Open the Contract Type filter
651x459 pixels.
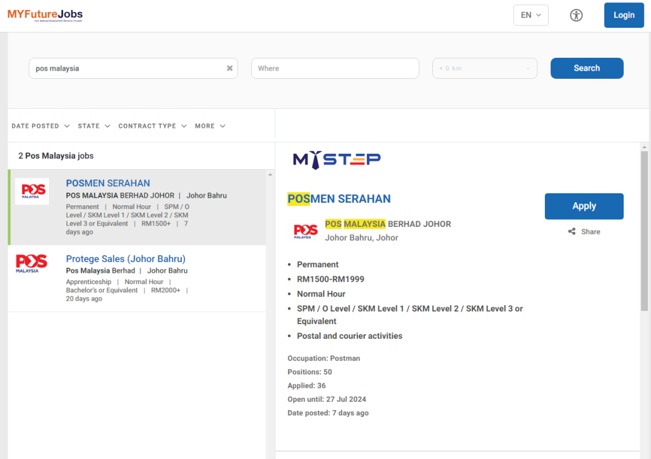pyautogui.click(x=153, y=126)
